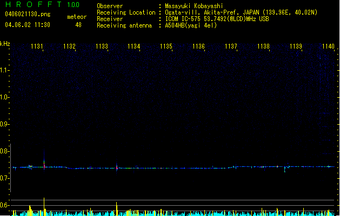Click the 1.1 kHz frequency label
The width and height of the screenshot is (340, 216).
coord(4,70)
